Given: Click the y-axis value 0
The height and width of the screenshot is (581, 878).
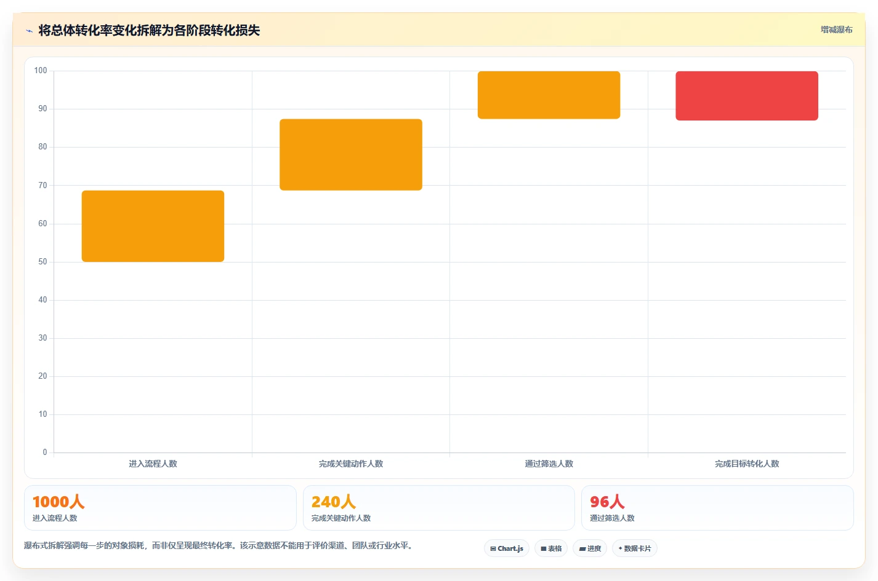Looking at the screenshot, I should 45,453.
